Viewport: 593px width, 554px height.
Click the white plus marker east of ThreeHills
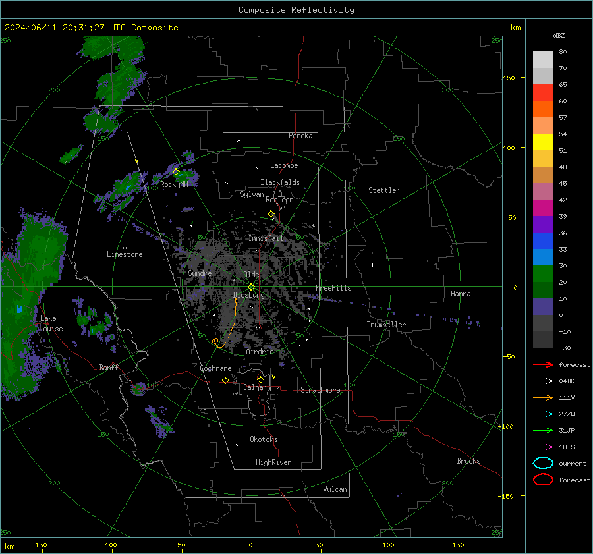[x=372, y=265]
